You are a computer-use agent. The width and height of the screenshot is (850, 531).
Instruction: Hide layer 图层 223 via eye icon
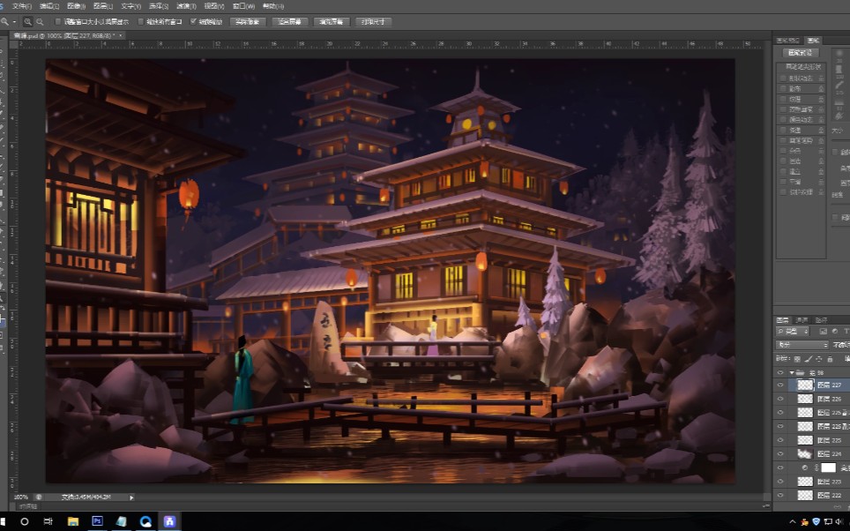click(x=780, y=481)
